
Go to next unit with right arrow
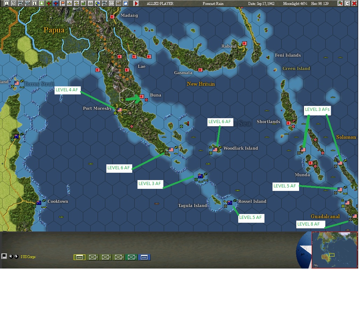tap(16, 256)
